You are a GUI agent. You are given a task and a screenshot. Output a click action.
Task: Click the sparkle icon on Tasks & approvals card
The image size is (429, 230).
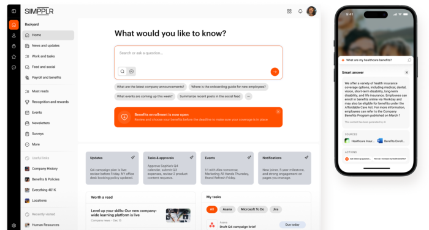click(191, 157)
